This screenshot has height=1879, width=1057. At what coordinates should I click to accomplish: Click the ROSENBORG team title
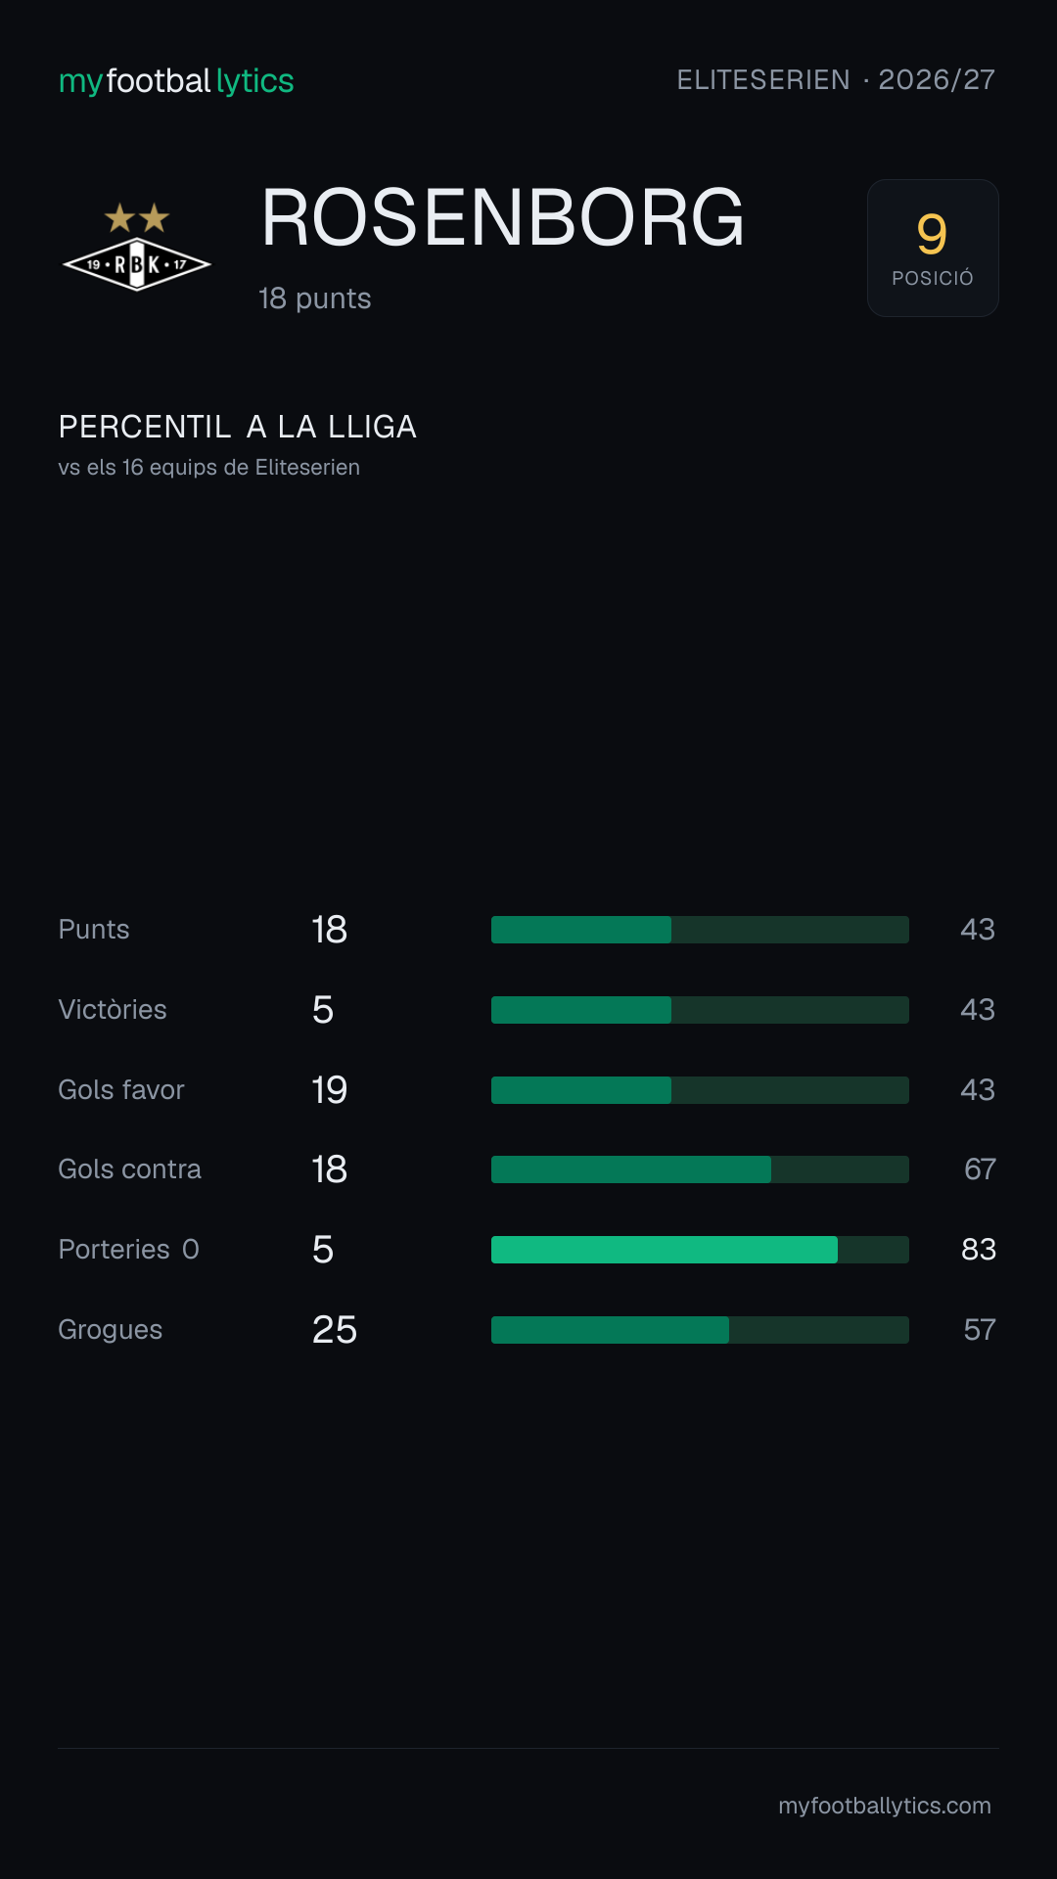pyautogui.click(x=503, y=218)
